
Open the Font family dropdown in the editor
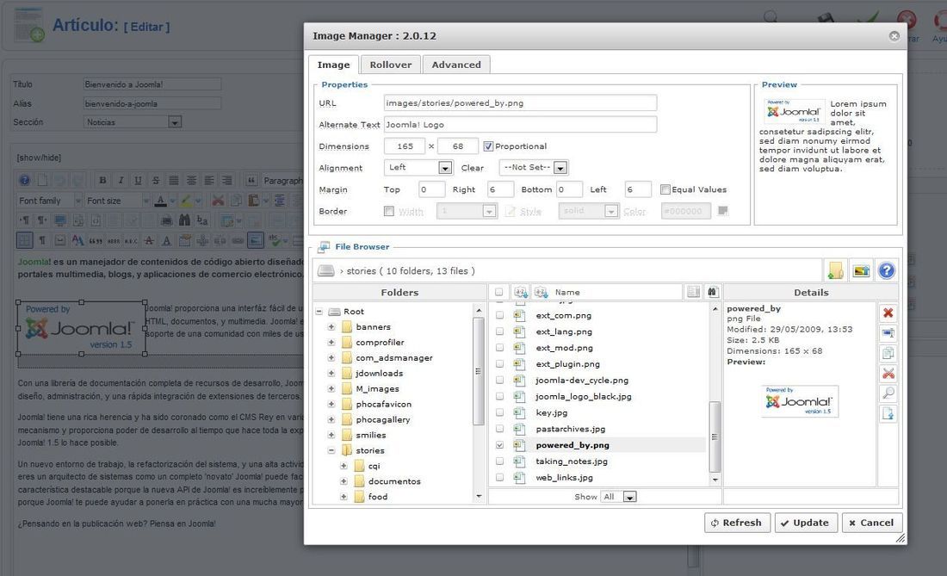pos(50,201)
